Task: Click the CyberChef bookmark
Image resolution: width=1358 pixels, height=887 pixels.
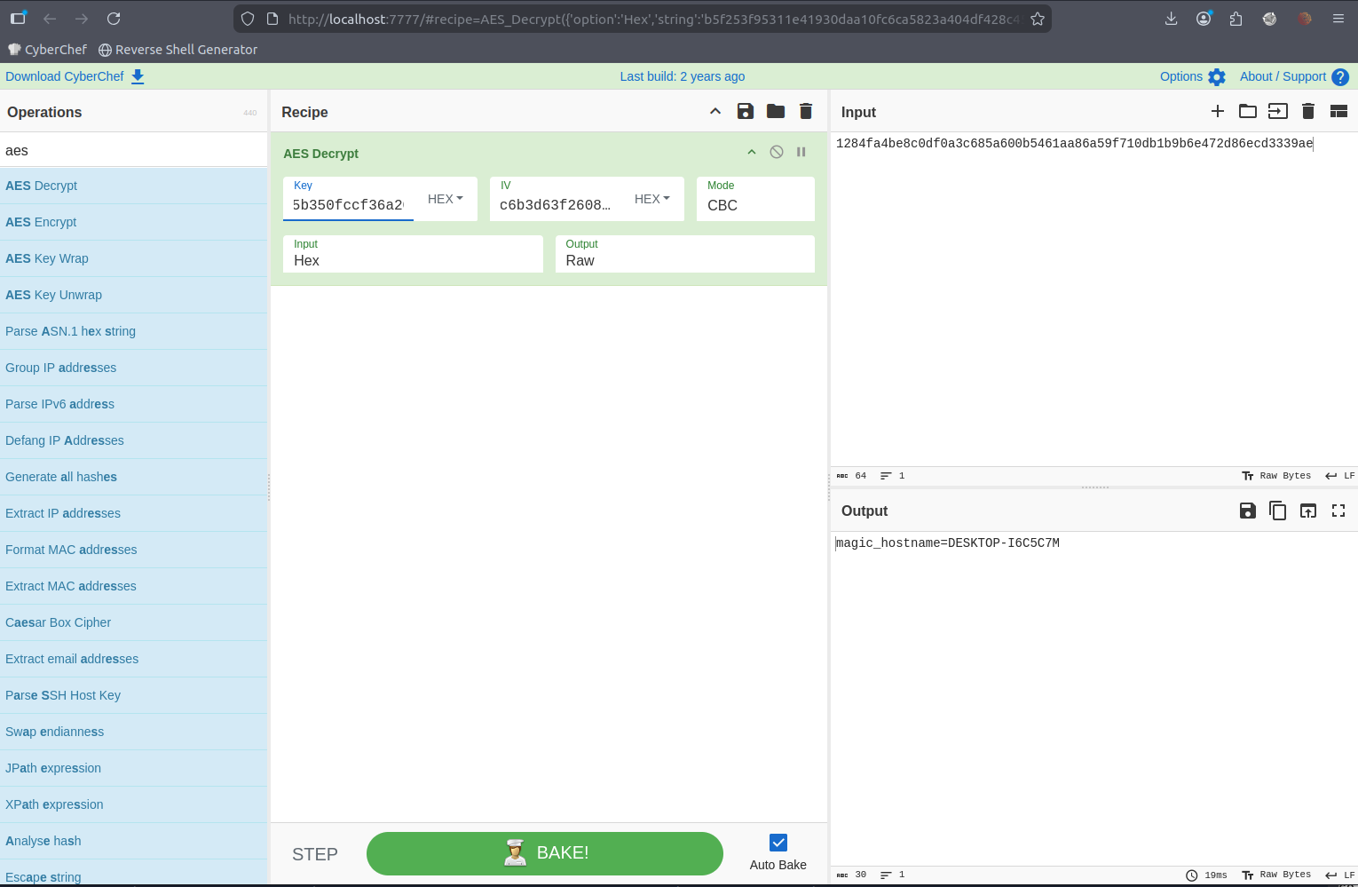Action: point(48,50)
